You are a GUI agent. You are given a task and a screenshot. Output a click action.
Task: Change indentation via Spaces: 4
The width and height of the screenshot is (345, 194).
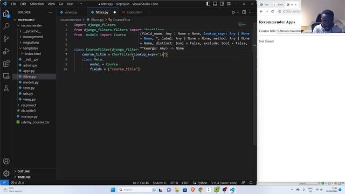(160, 183)
